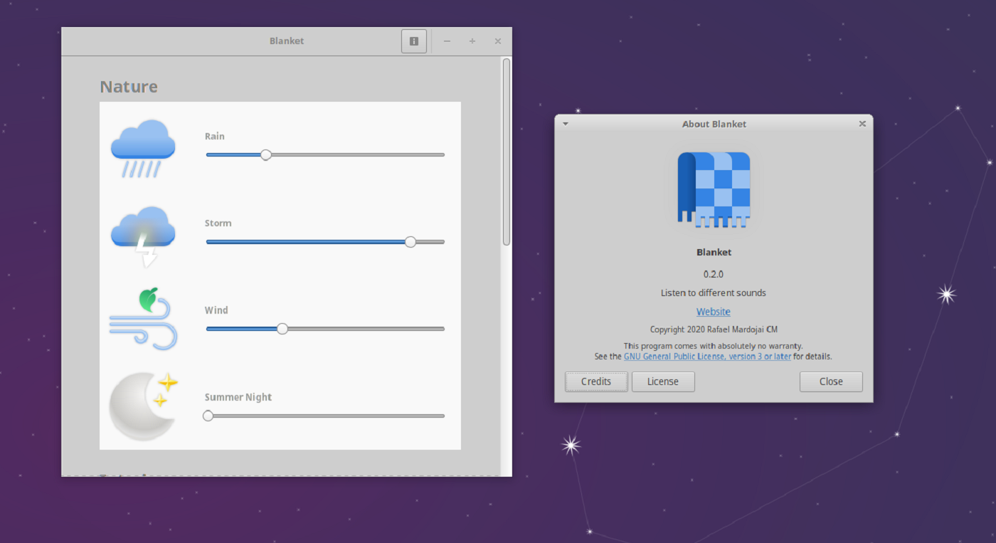Image resolution: width=996 pixels, height=543 pixels.
Task: Click the Summer Night slider handle
Action: point(208,416)
